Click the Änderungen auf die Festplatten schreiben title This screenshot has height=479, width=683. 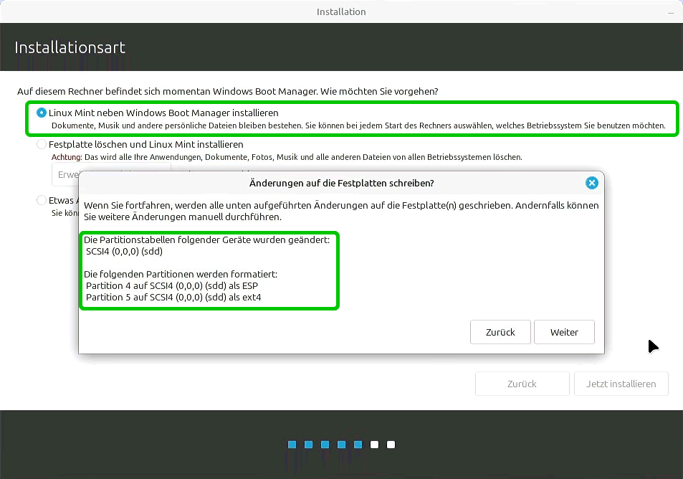click(x=341, y=183)
